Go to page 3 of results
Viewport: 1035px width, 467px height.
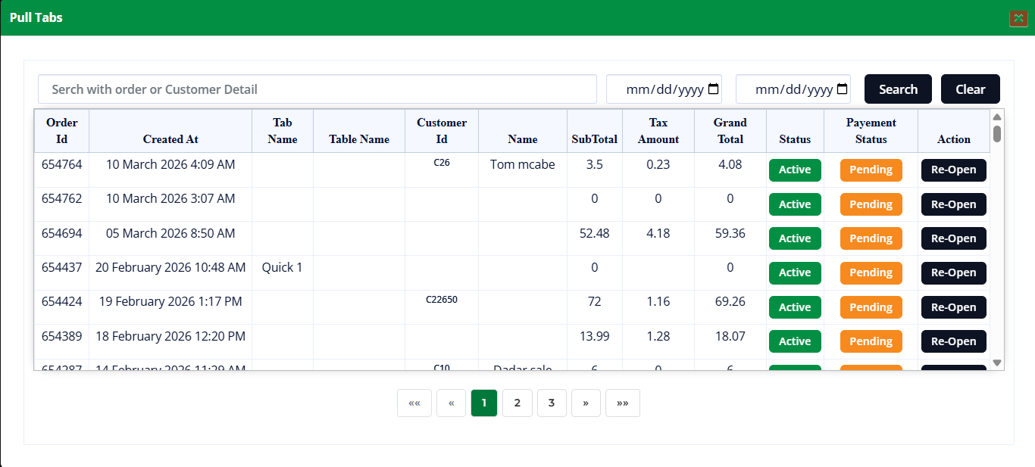552,403
